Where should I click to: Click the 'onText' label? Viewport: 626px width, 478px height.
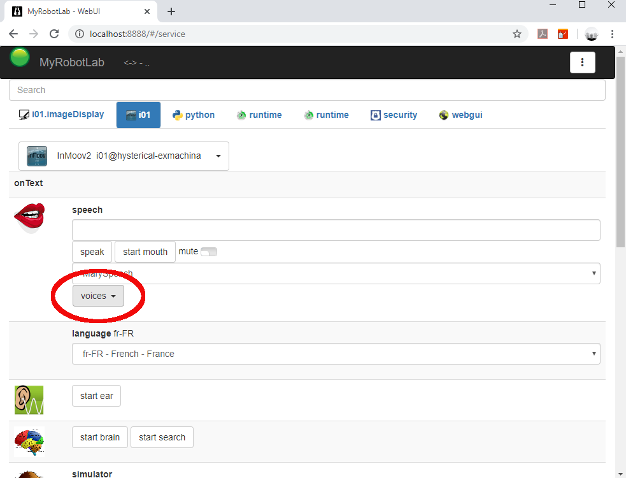pos(29,183)
